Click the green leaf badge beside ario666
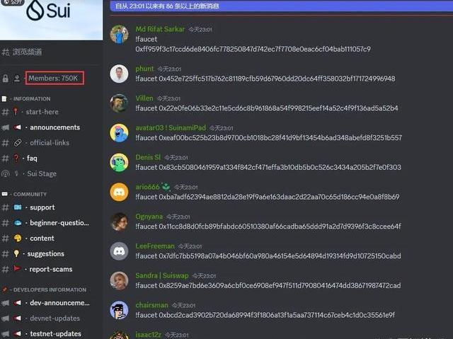This screenshot has height=339, width=453. (166, 187)
